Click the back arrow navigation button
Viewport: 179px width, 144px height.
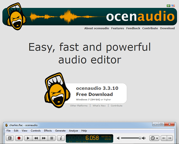[x=164, y=138]
